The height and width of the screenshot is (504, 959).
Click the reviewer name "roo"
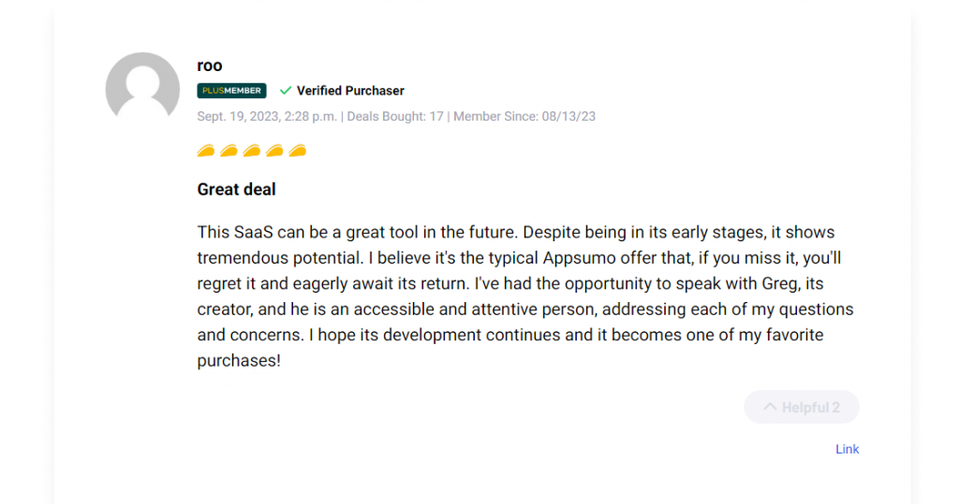pos(210,65)
